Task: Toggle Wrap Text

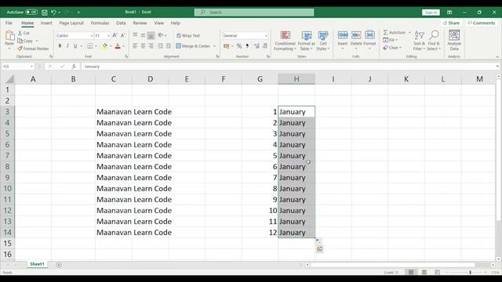Action: (188, 35)
